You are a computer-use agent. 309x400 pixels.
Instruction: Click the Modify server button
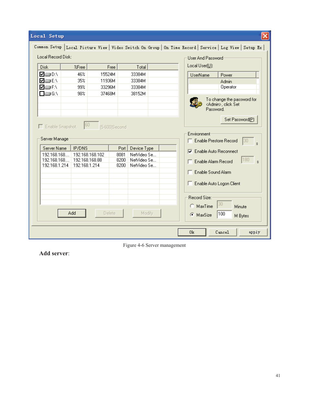pyautogui.click(x=147, y=213)
